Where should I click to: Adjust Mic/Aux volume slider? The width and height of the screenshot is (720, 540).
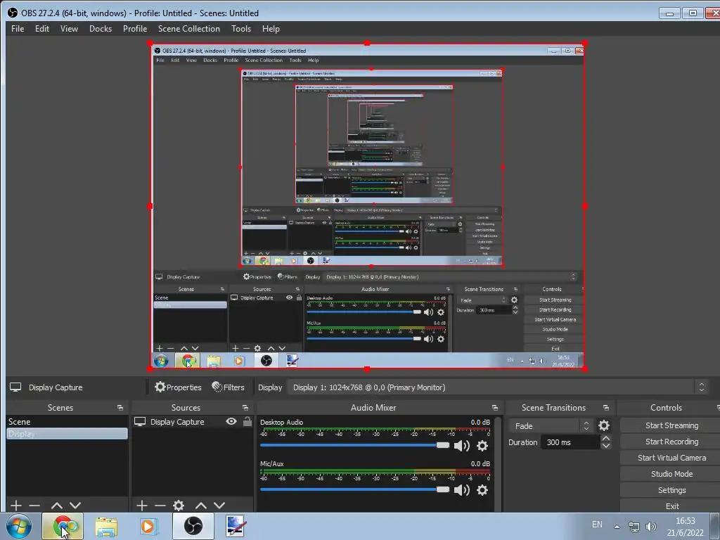[x=354, y=489]
